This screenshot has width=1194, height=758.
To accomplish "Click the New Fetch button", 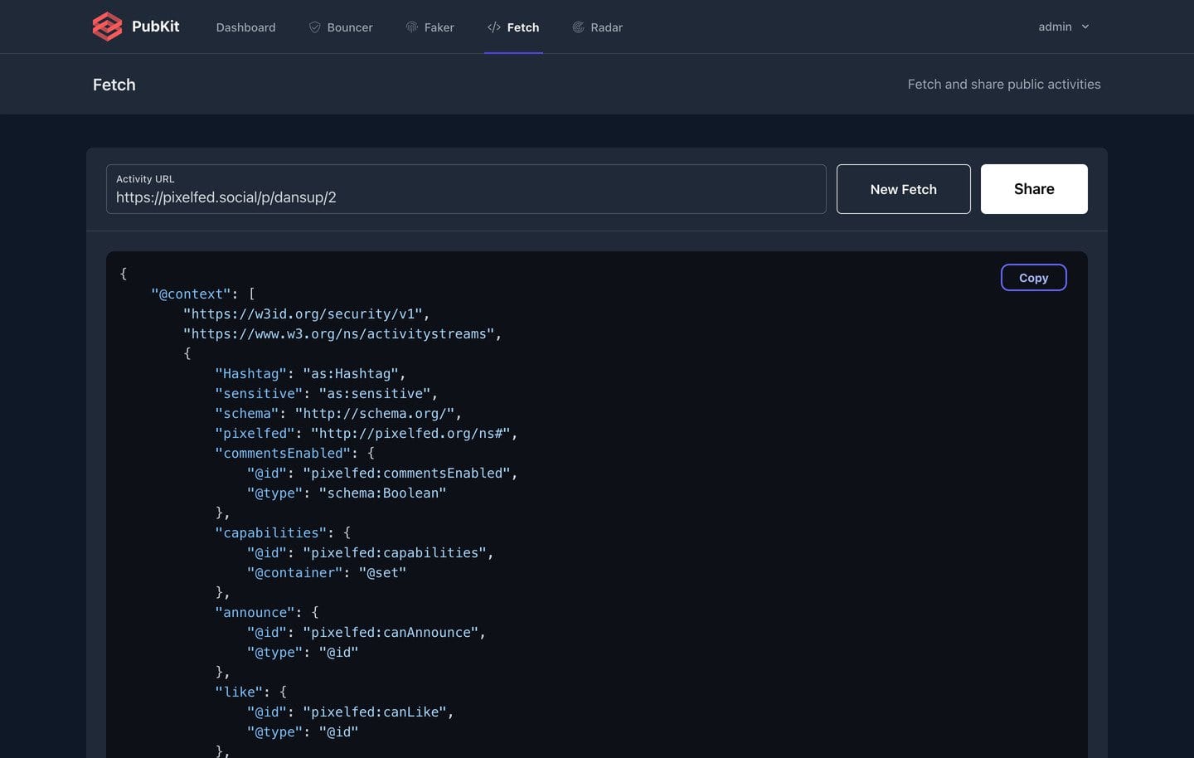I will [x=904, y=189].
